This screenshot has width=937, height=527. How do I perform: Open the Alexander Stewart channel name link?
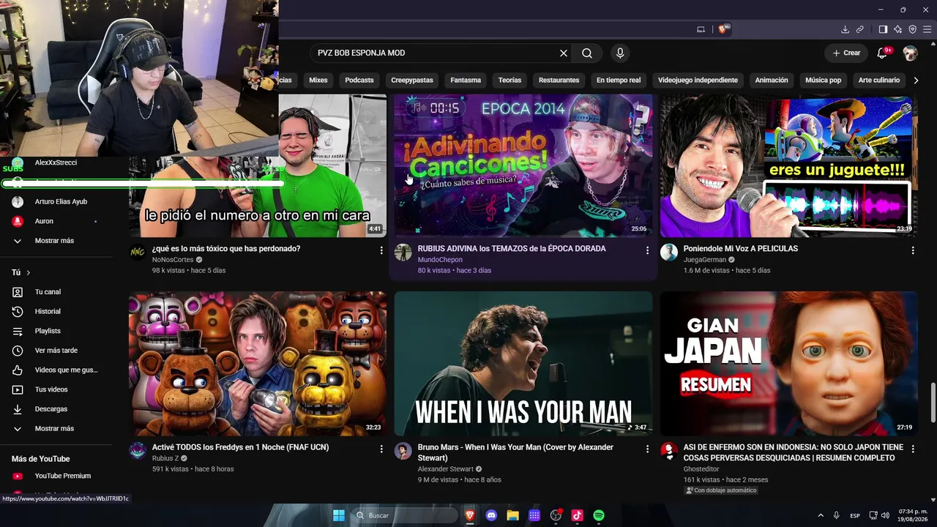tap(446, 469)
